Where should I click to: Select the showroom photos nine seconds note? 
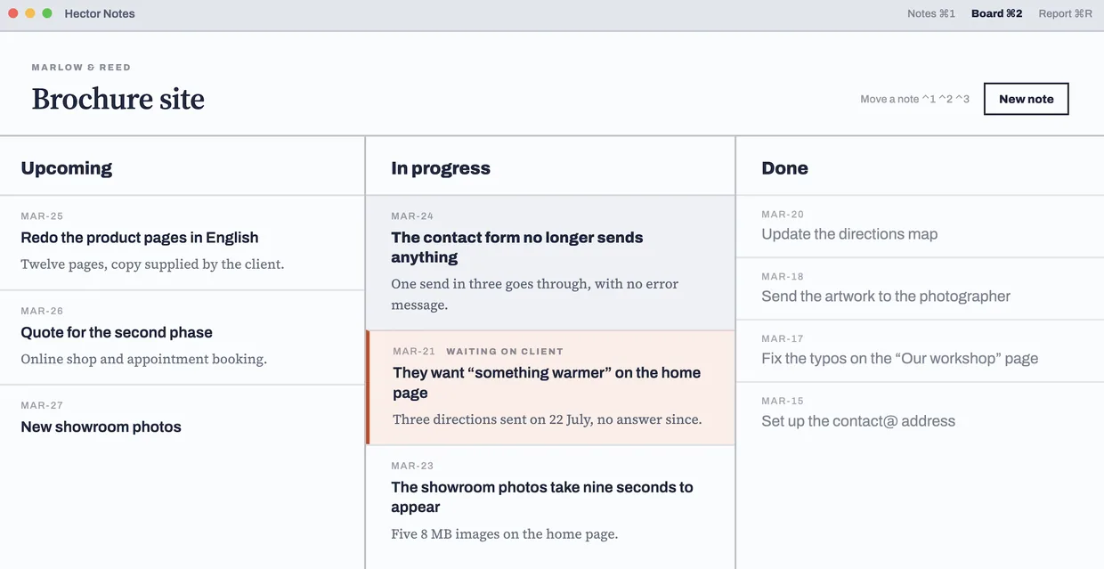click(x=550, y=505)
